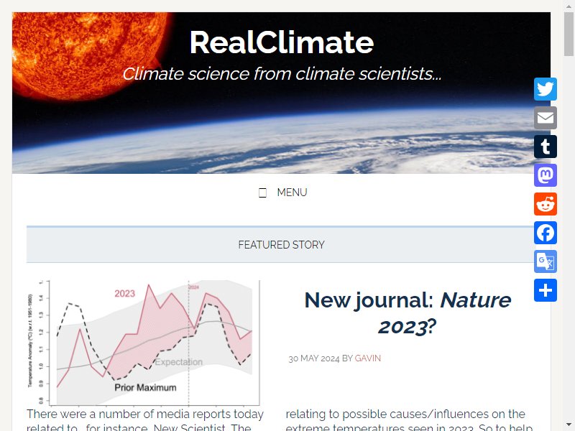
Task: Click the scrollbar down arrow
Action: tap(569, 425)
